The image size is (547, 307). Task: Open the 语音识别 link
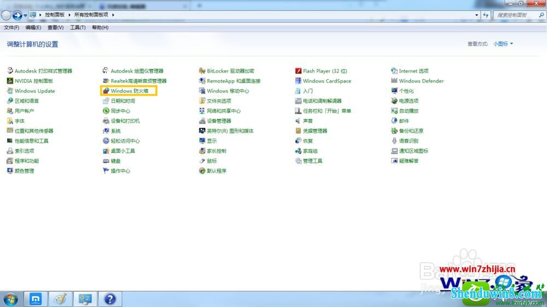click(409, 141)
